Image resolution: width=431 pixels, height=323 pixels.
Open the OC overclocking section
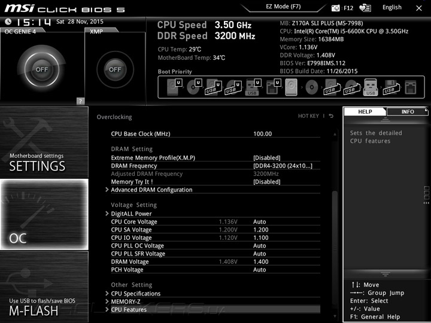coord(44,214)
